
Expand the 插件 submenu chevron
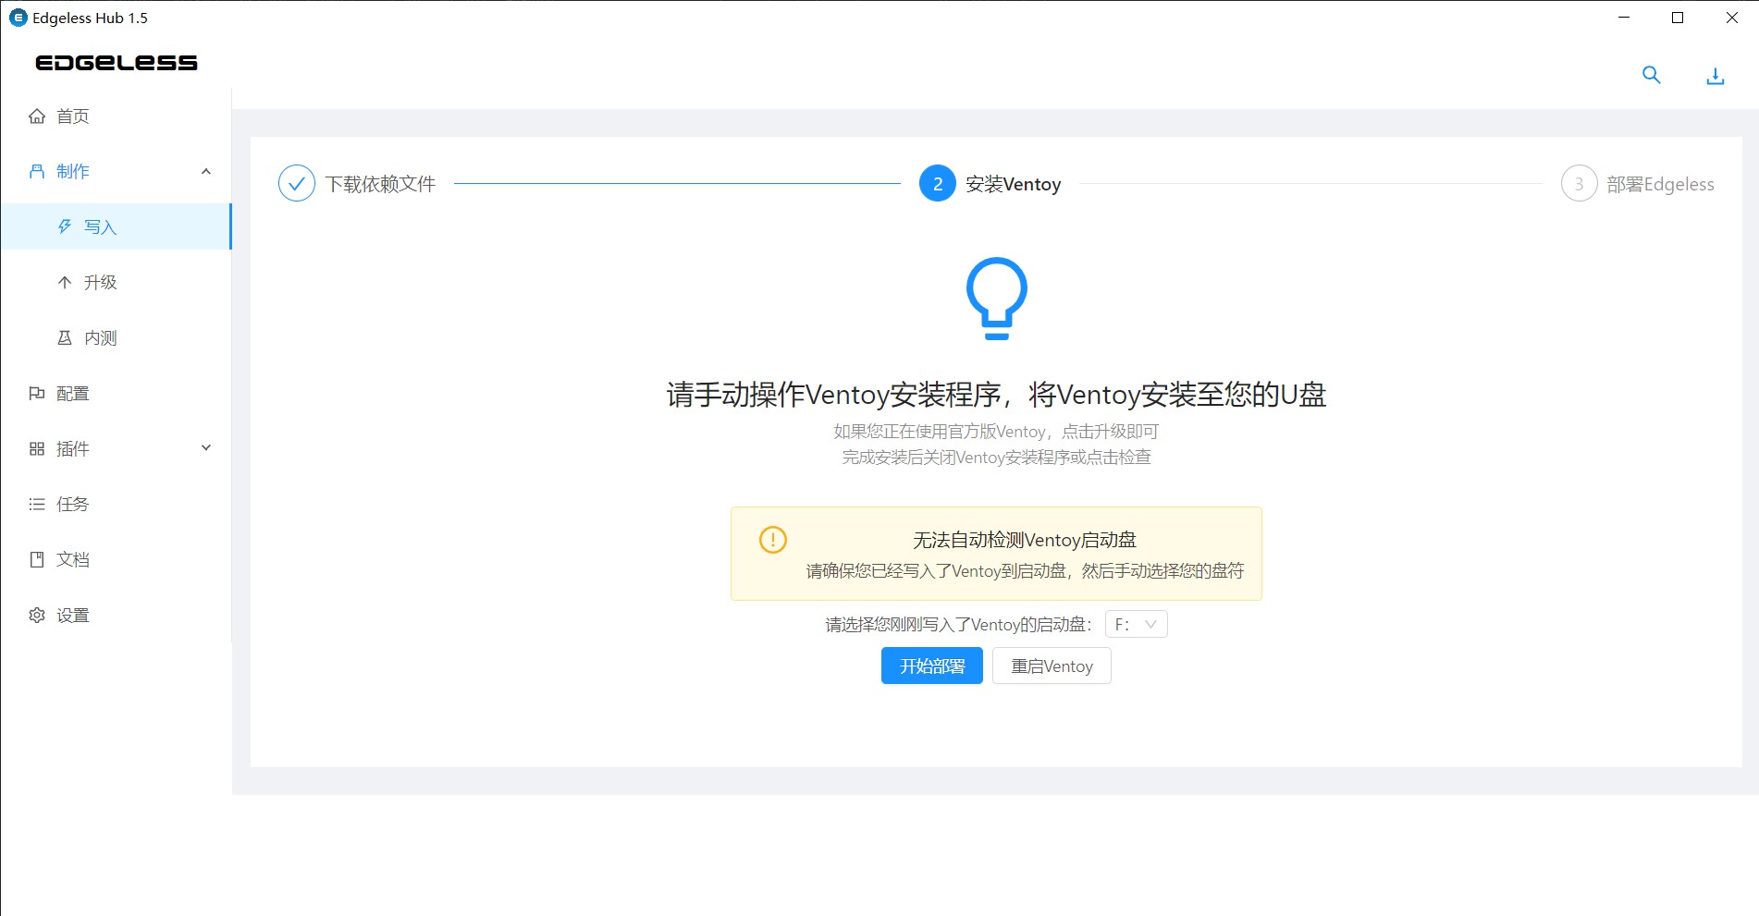pyautogui.click(x=206, y=448)
